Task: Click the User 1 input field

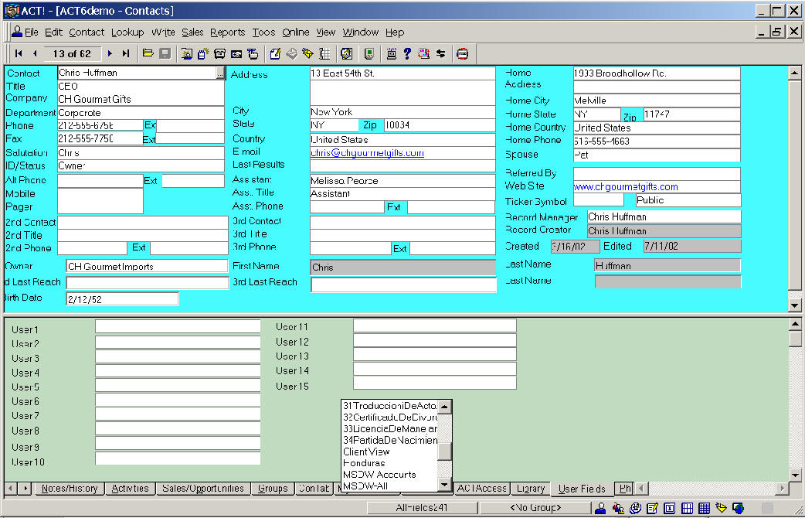Action: pyautogui.click(x=178, y=326)
